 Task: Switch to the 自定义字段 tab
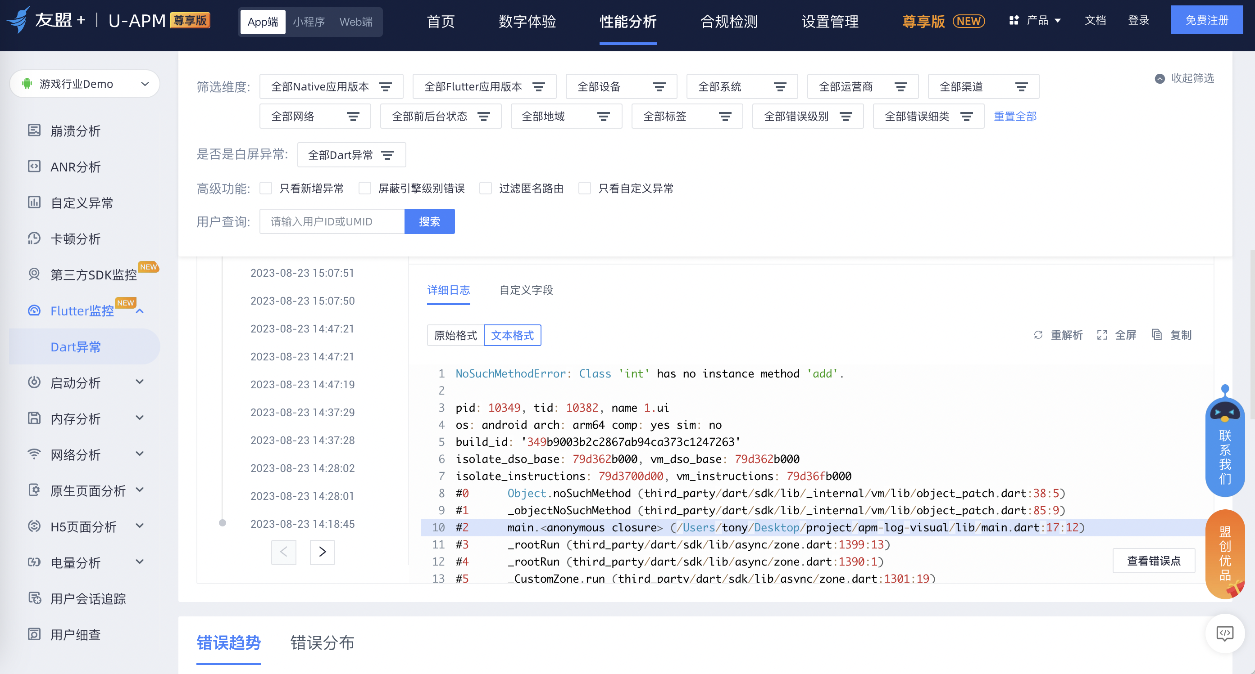tap(526, 290)
